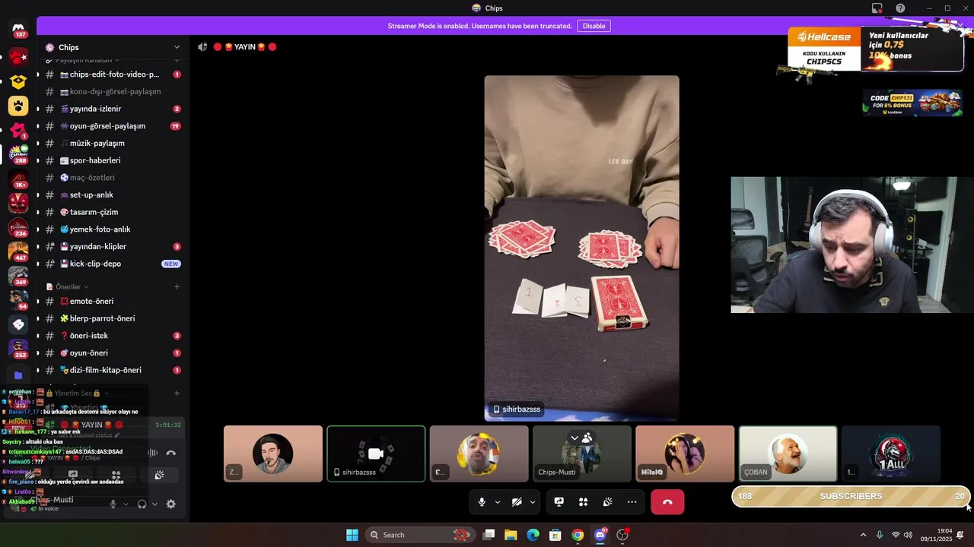This screenshot has width=974, height=547.
Task: Open emote-öneri channel
Action: (x=113, y=301)
